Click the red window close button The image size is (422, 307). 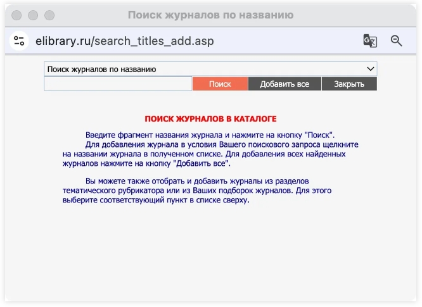(16, 15)
